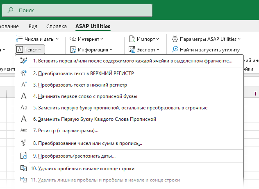Click the Импорт document icon
259x189 pixels.
pyautogui.click(x=132, y=39)
